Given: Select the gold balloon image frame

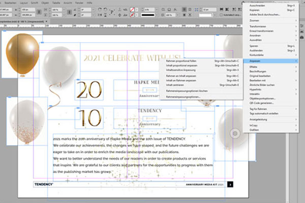Looking at the screenshot, I should pyautogui.click(x=22, y=54).
